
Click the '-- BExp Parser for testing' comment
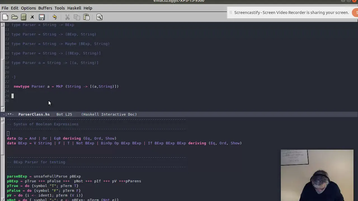pyautogui.click(x=36, y=162)
